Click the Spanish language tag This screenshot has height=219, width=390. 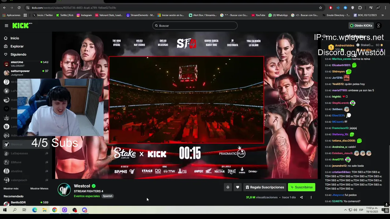pyautogui.click(x=108, y=196)
